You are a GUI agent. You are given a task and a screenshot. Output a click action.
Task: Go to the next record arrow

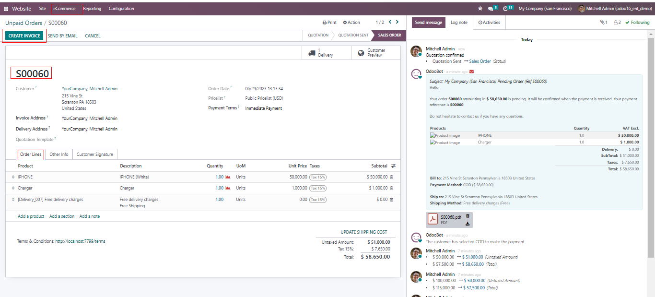(398, 22)
